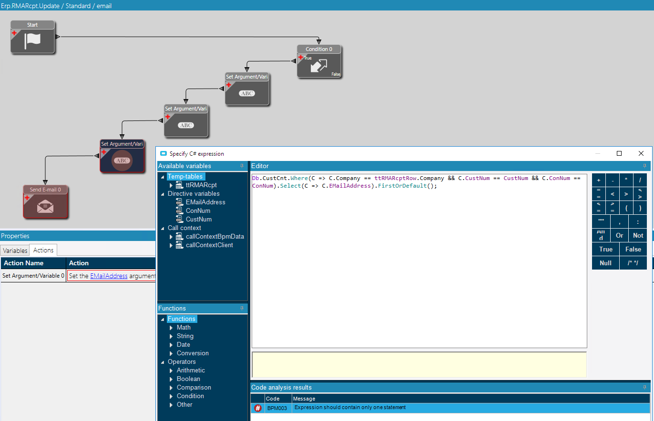Click the EMailAddress variable icon
This screenshot has width=654, height=421.
click(180, 202)
